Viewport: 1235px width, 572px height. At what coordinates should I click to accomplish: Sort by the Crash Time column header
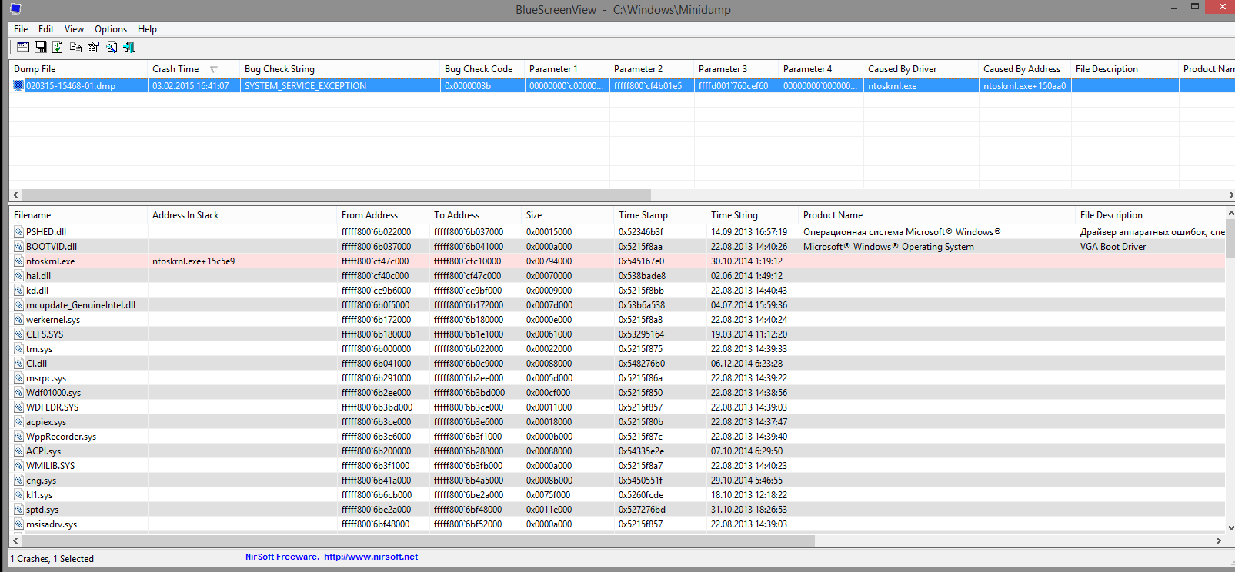click(194, 69)
